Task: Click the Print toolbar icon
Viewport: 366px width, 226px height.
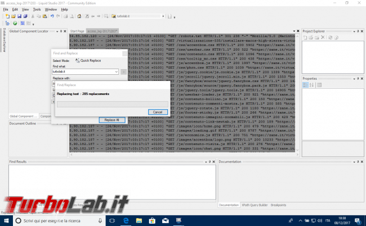Action: pyautogui.click(x=65, y=16)
